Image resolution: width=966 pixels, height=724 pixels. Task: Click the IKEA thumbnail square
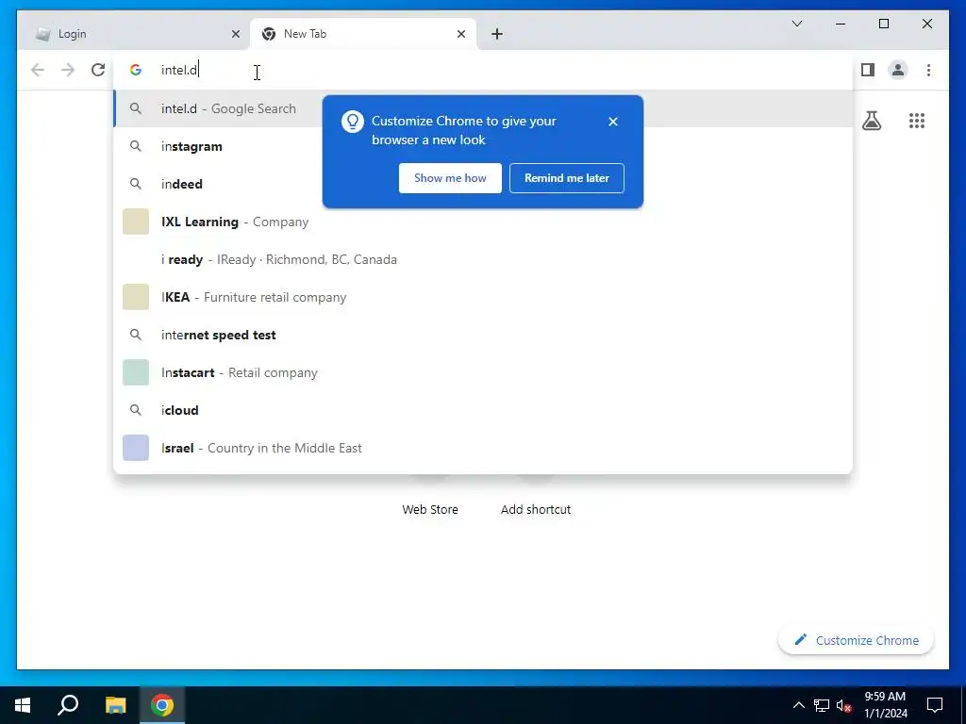pyautogui.click(x=136, y=297)
